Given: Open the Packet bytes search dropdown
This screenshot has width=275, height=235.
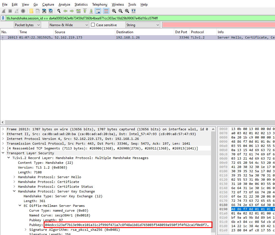Looking at the screenshot, I should pyautogui.click(x=27, y=25).
